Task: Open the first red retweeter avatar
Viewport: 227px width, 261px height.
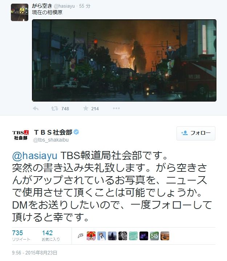Action: (91, 236)
